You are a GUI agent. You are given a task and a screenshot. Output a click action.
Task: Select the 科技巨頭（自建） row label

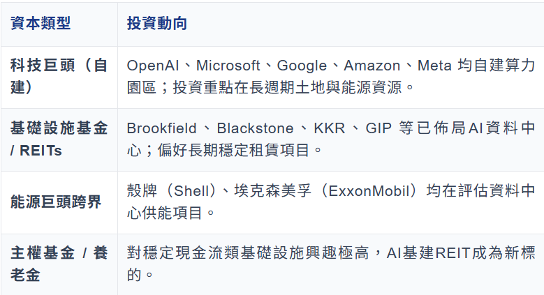coord(59,77)
